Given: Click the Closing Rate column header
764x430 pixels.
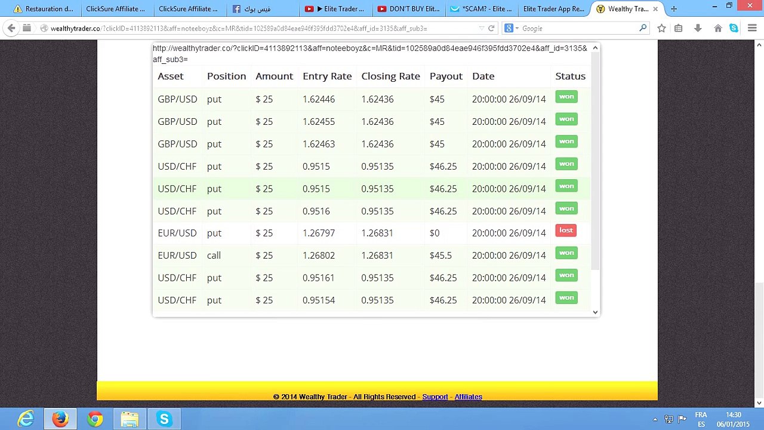Looking at the screenshot, I should coord(390,76).
